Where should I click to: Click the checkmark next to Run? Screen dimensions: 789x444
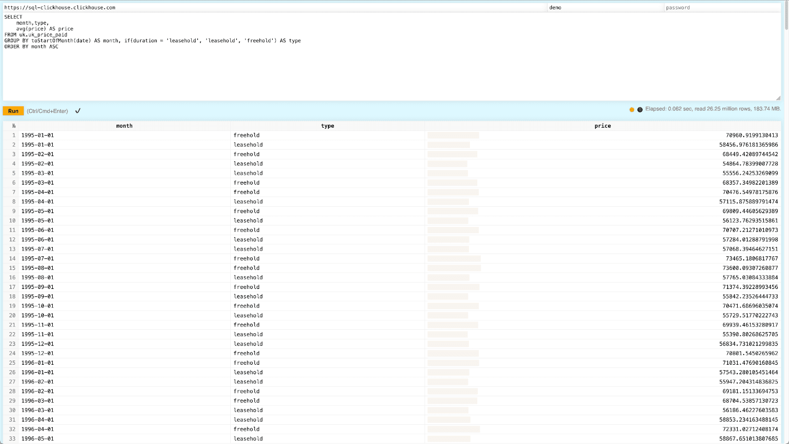point(78,111)
